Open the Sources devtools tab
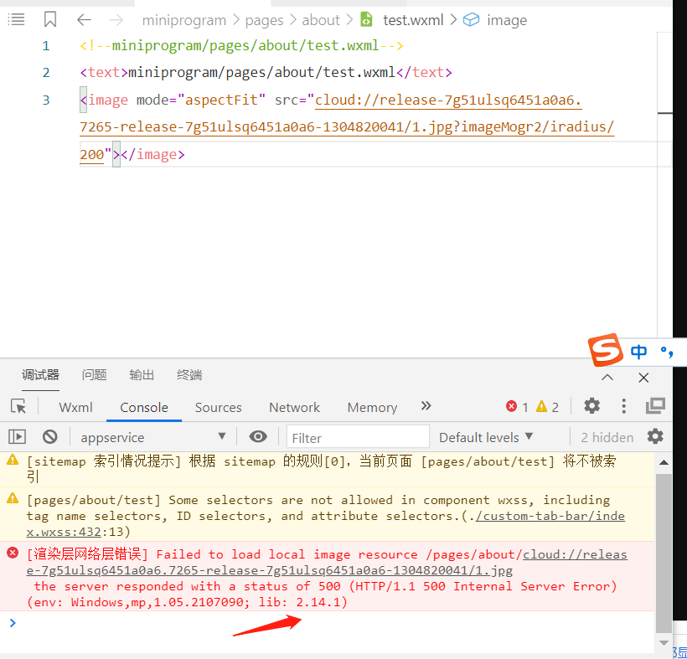 pyautogui.click(x=218, y=408)
